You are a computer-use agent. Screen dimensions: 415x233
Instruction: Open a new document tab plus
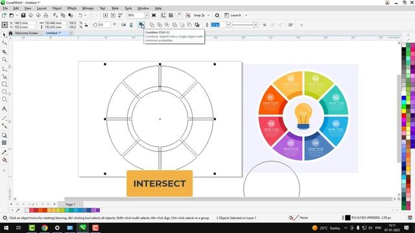71,33
